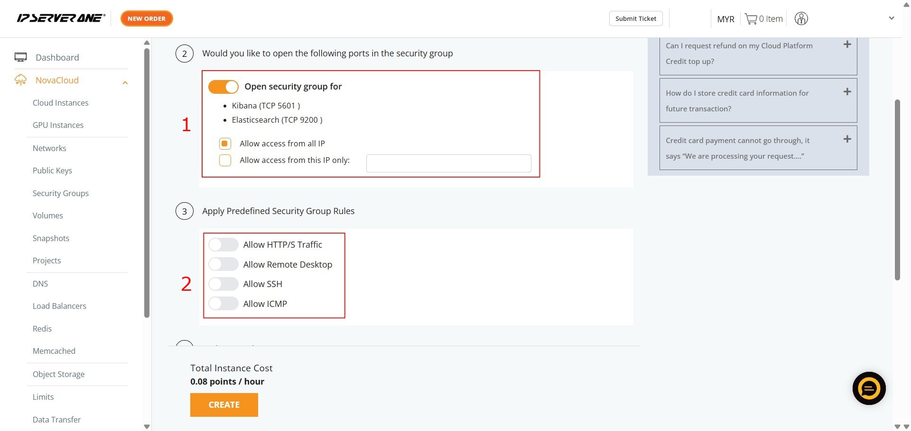
Task: Collapse the NovaCloud menu chevron
Action: [125, 83]
